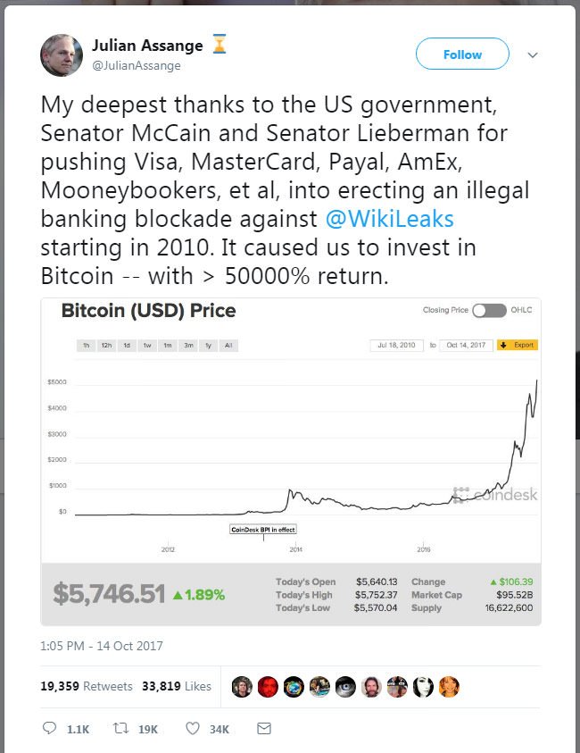Click the yellow Export button
580x753 pixels.
tap(518, 346)
